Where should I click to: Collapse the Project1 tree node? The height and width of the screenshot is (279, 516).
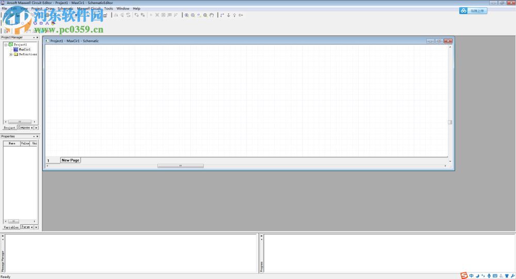point(6,45)
